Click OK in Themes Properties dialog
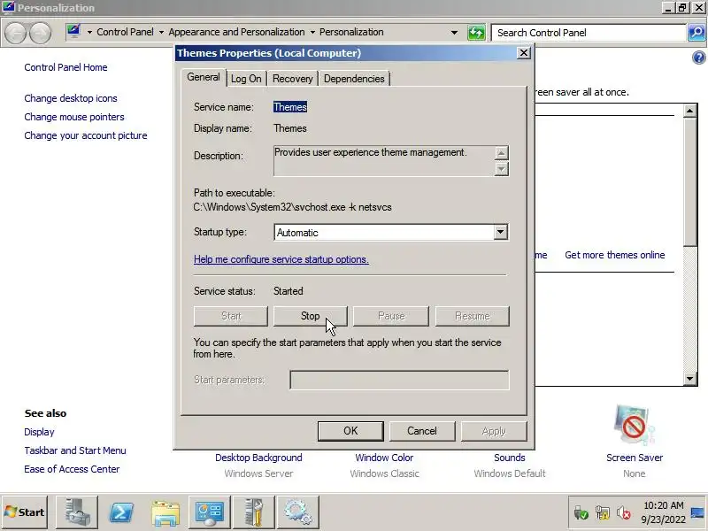Image resolution: width=708 pixels, height=531 pixels. click(350, 431)
